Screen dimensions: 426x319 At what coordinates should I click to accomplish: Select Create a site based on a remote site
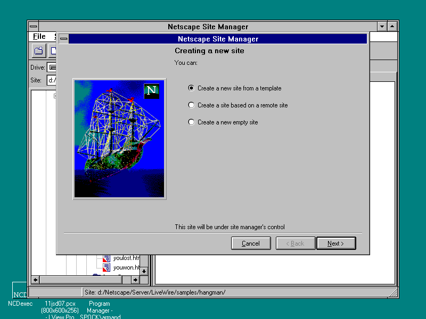[x=192, y=105]
